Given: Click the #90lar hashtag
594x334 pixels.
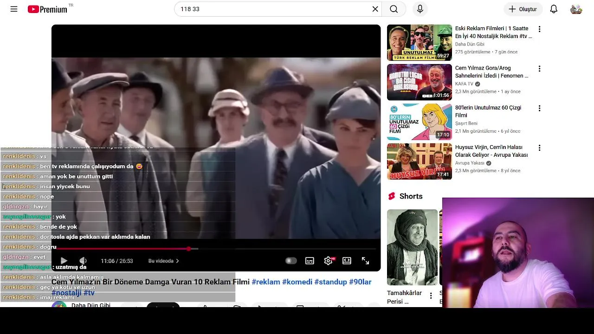Looking at the screenshot, I should 360,282.
